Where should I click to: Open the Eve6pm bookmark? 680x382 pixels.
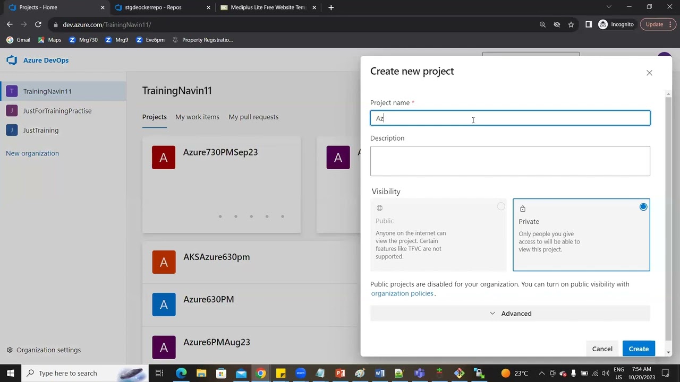[150, 40]
